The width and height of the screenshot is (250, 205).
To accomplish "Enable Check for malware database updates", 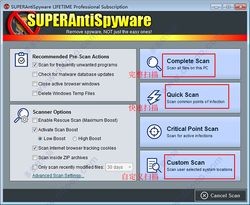I will point(35,74).
